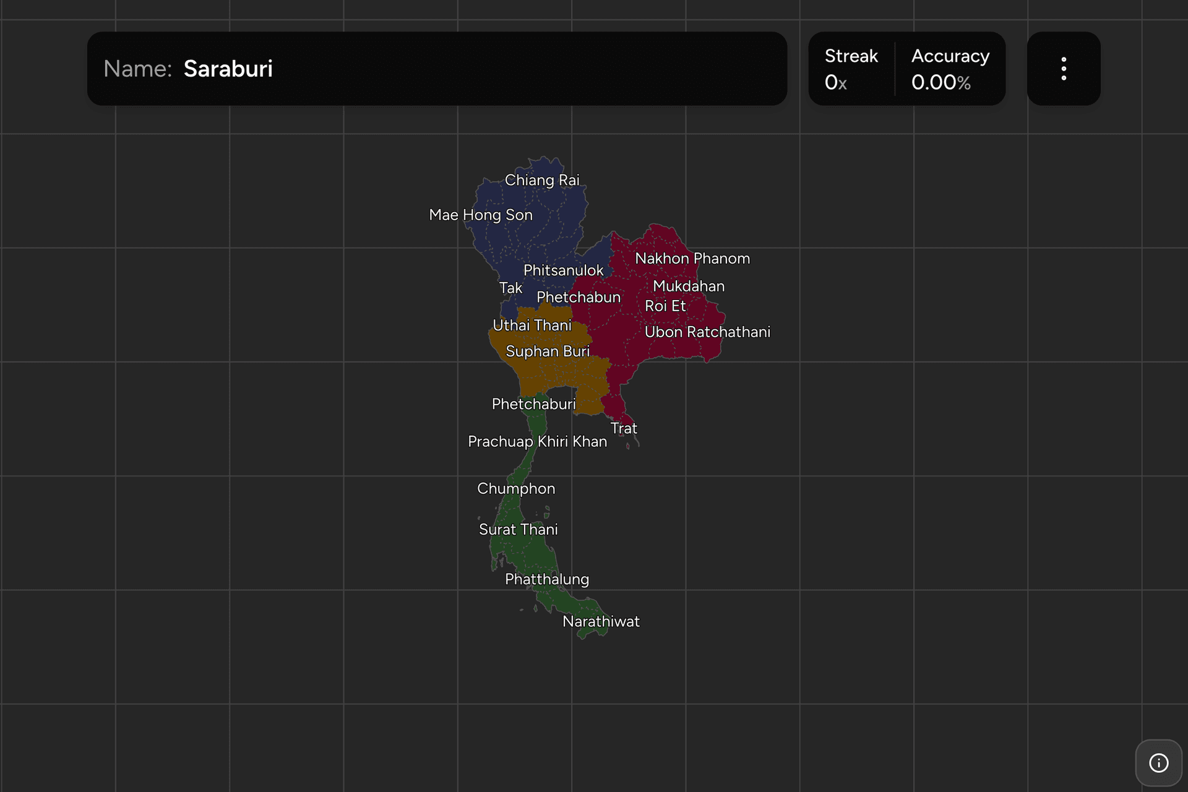Click the Tak province label
The image size is (1188, 792).
pyautogui.click(x=510, y=288)
